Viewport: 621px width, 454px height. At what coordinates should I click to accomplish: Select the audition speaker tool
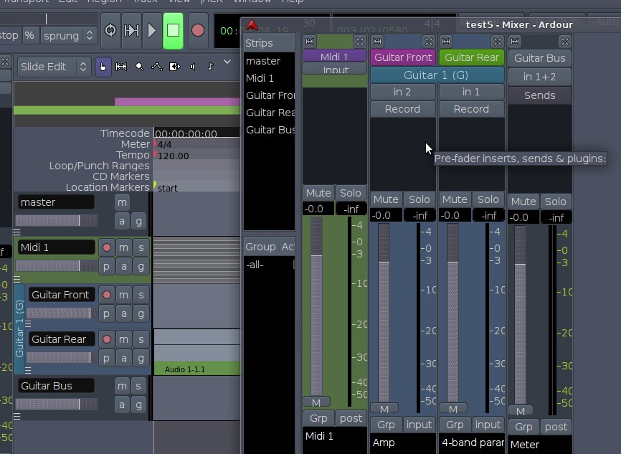pyautogui.click(x=192, y=67)
